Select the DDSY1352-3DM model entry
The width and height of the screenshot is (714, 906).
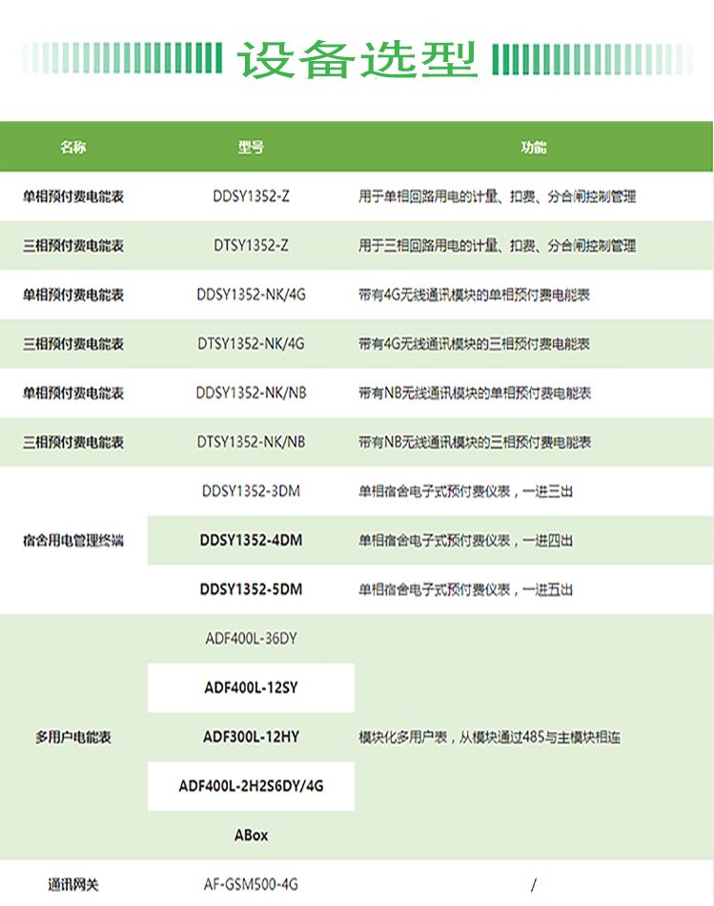(251, 492)
